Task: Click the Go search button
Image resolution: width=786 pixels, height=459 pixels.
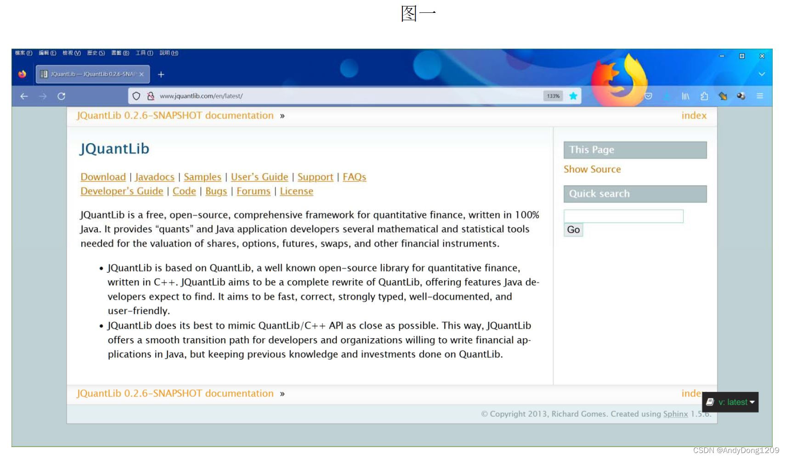Action: tap(573, 230)
